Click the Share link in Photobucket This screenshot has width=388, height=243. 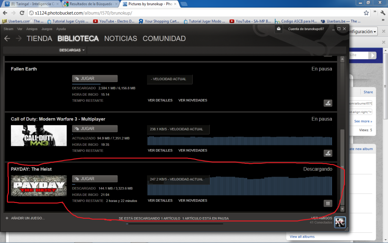click(368, 92)
